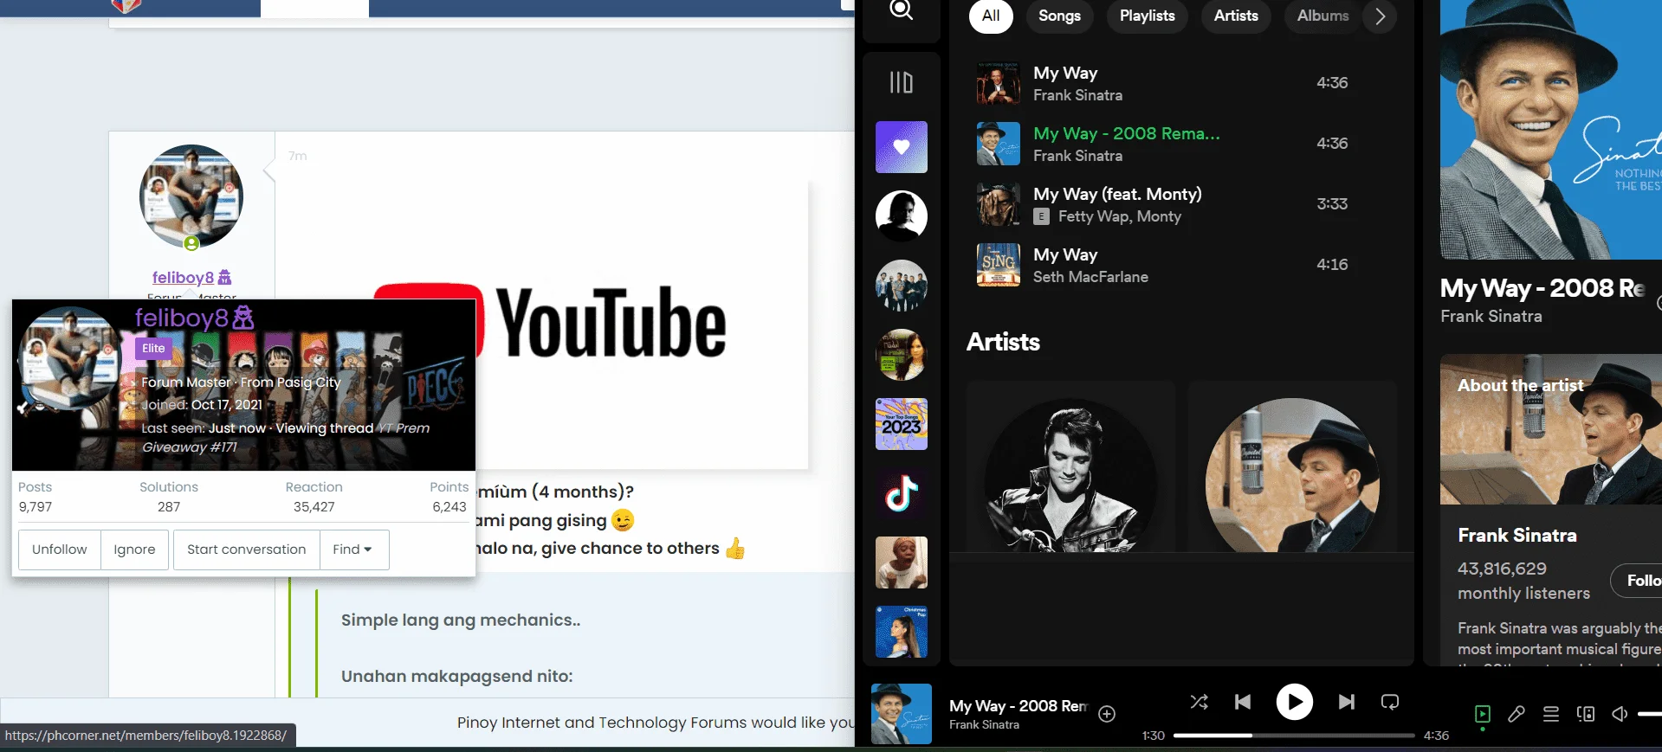The image size is (1662, 752).
Task: Open Frank Sinatra link in player bar
Action: 984,725
